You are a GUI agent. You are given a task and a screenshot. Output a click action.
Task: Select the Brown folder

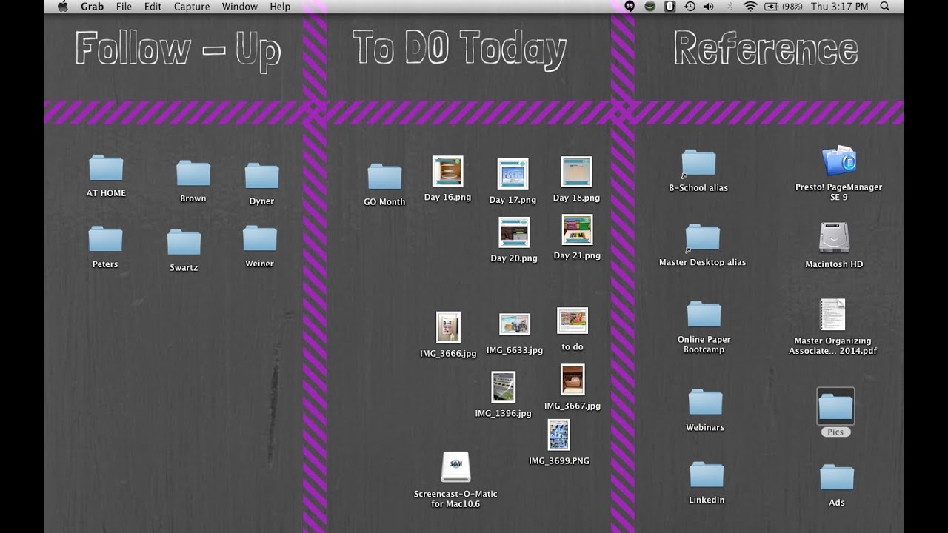[x=193, y=174]
